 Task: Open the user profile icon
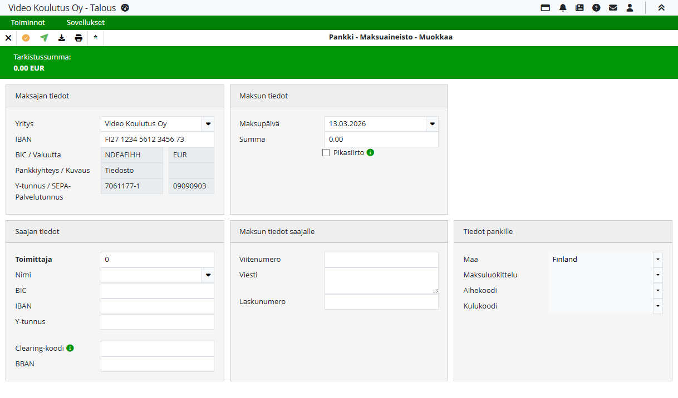click(x=630, y=8)
